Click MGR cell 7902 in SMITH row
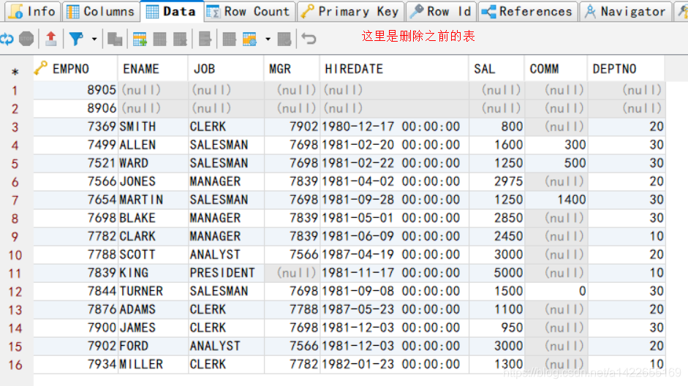This screenshot has height=386, width=688. point(292,126)
